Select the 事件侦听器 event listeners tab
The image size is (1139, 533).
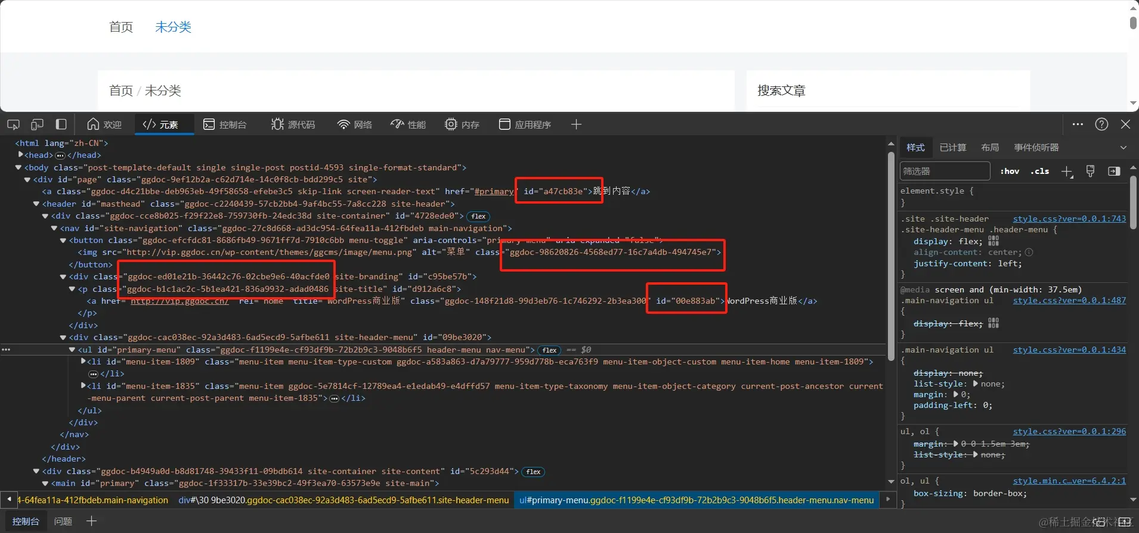1036,148
